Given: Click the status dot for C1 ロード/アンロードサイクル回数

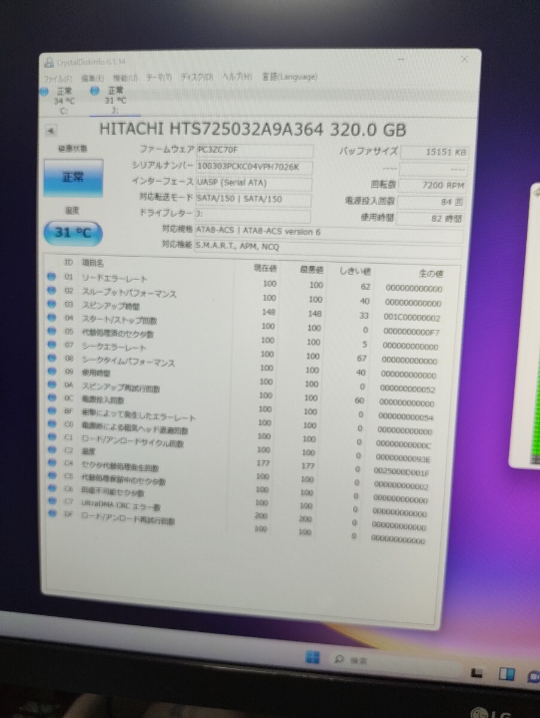Looking at the screenshot, I should coord(51,438).
